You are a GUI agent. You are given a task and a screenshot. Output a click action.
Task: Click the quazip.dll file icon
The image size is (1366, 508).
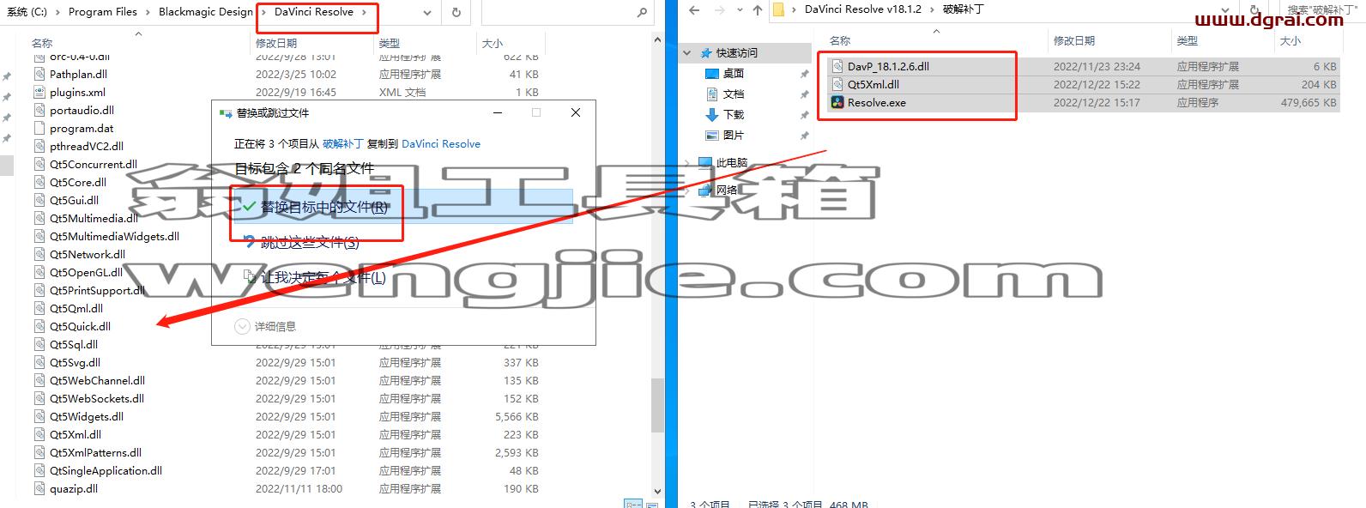click(x=39, y=488)
